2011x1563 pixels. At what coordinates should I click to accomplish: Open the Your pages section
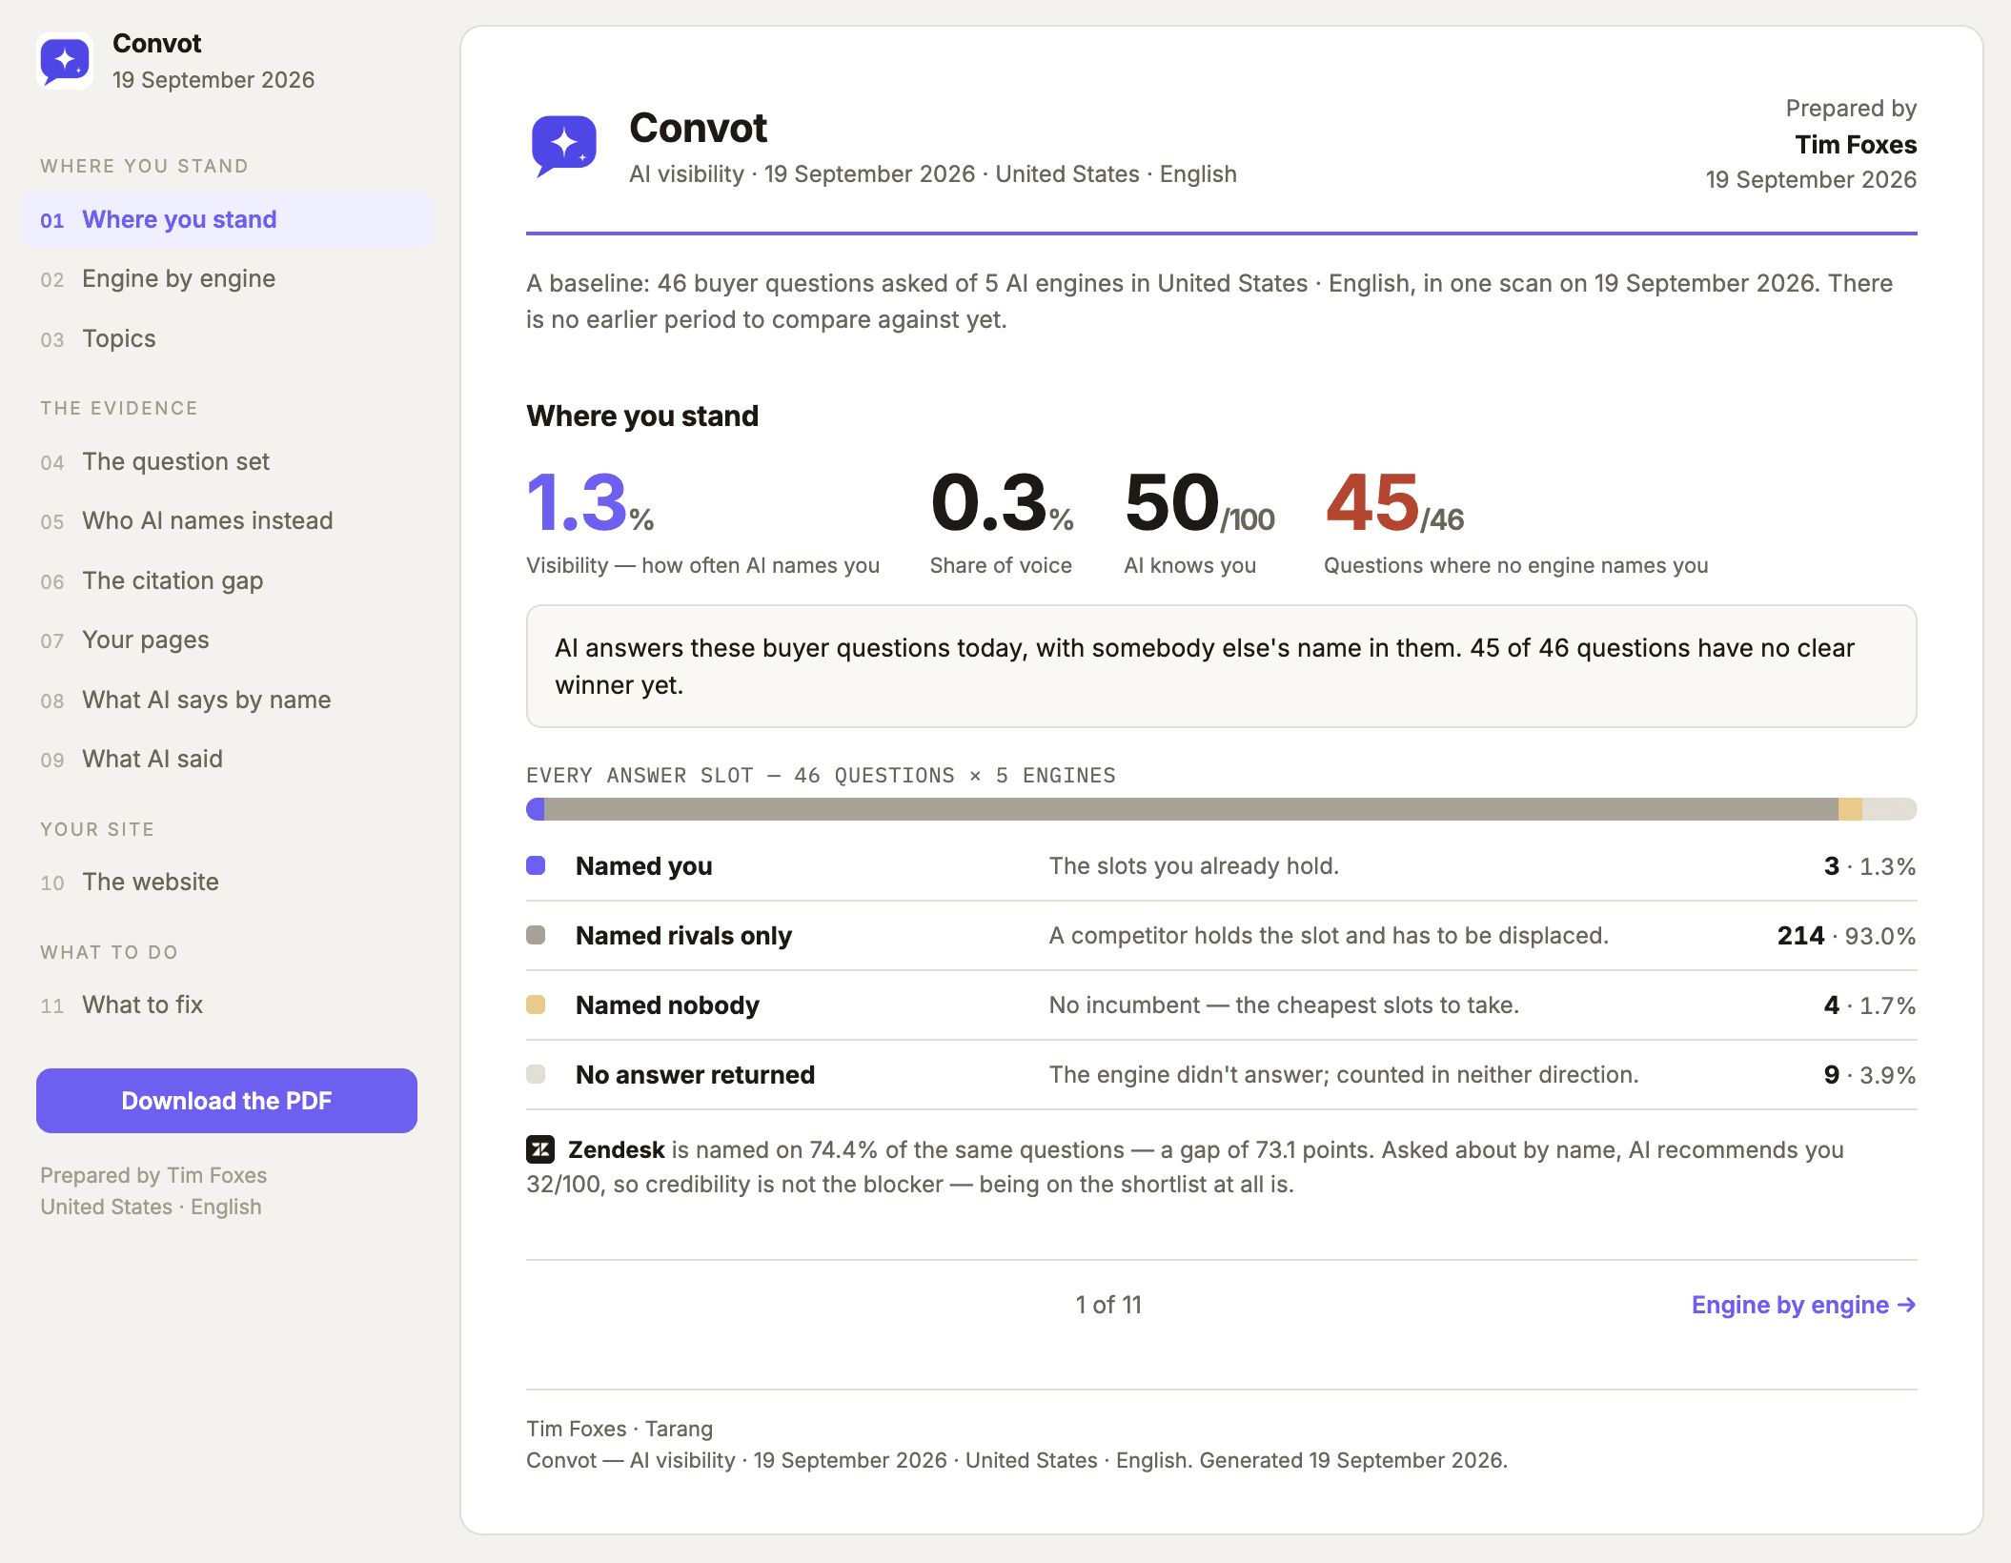pos(227,639)
